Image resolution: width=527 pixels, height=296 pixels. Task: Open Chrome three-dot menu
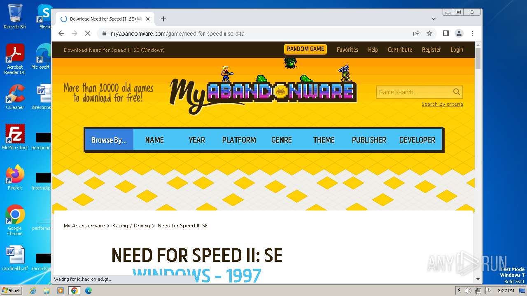click(472, 33)
